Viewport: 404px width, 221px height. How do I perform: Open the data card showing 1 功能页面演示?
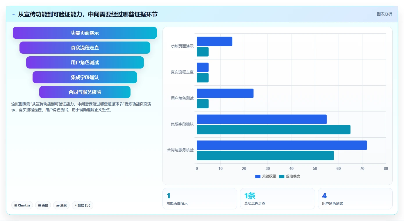(200, 199)
